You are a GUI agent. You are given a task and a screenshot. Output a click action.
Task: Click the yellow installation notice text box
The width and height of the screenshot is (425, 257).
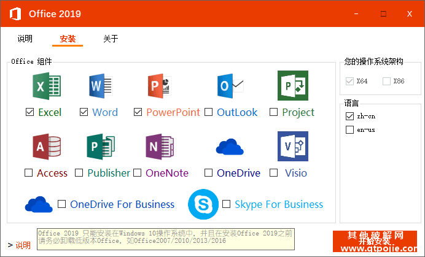(x=166, y=239)
